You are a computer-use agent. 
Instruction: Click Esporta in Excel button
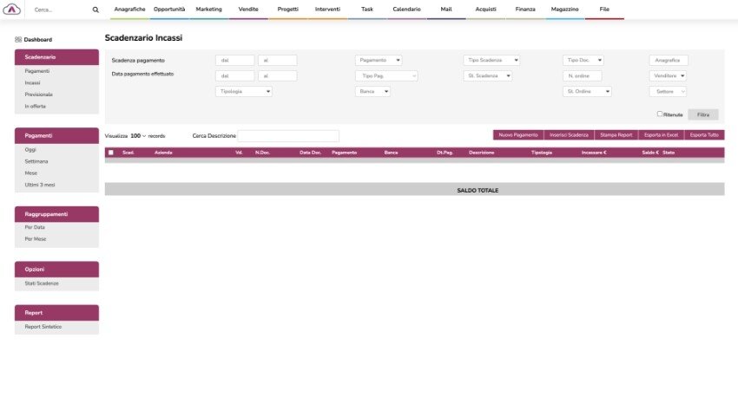661,135
